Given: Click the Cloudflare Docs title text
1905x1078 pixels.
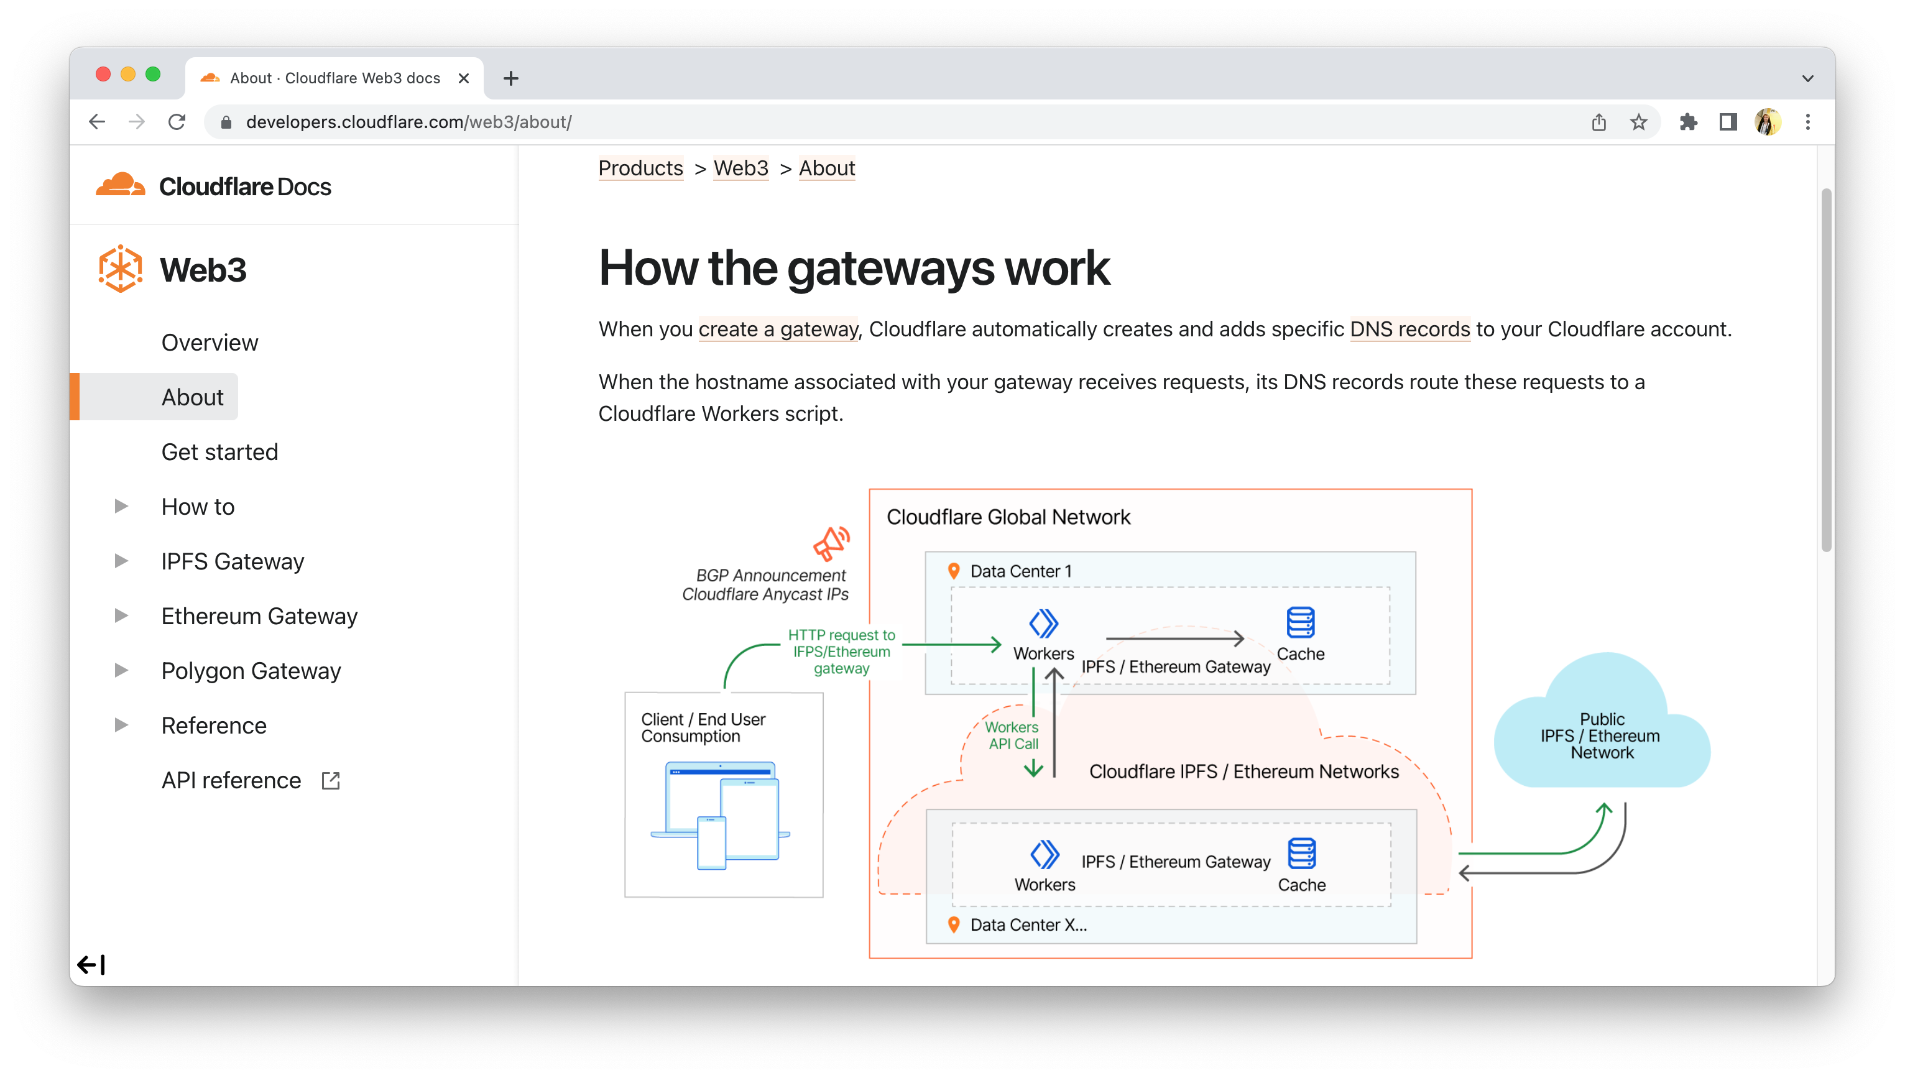Looking at the screenshot, I should click(x=245, y=187).
